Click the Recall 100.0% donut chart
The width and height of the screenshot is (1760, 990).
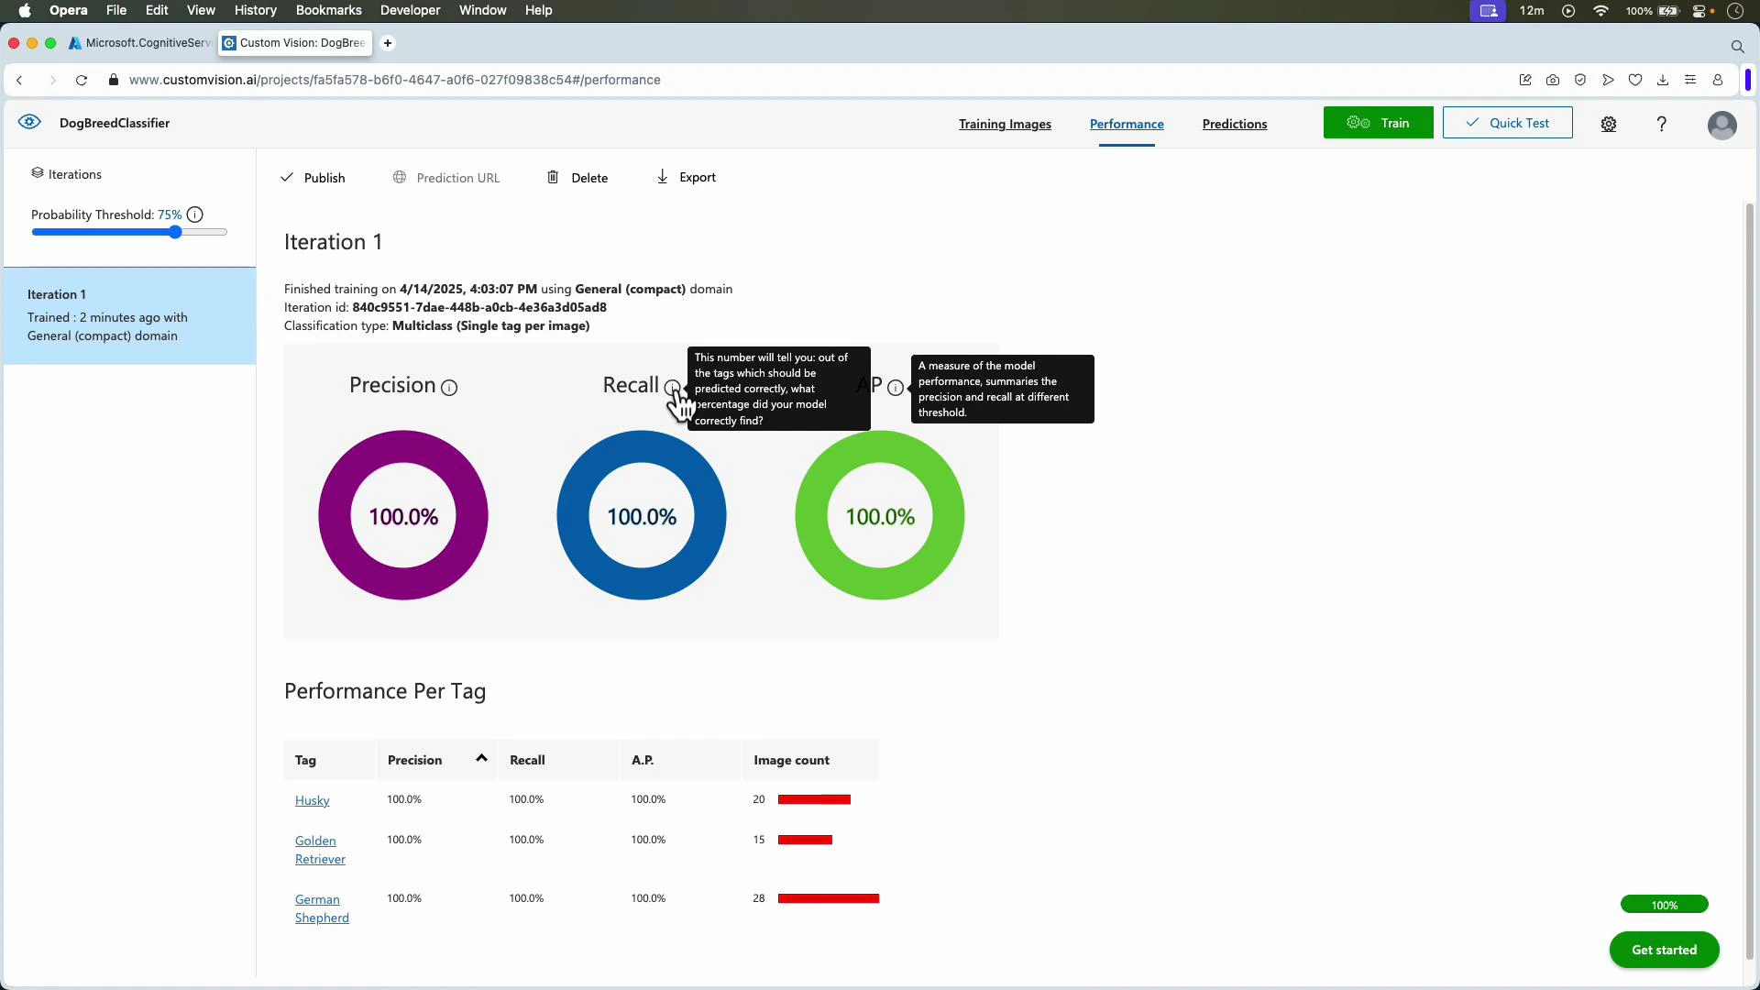(642, 515)
